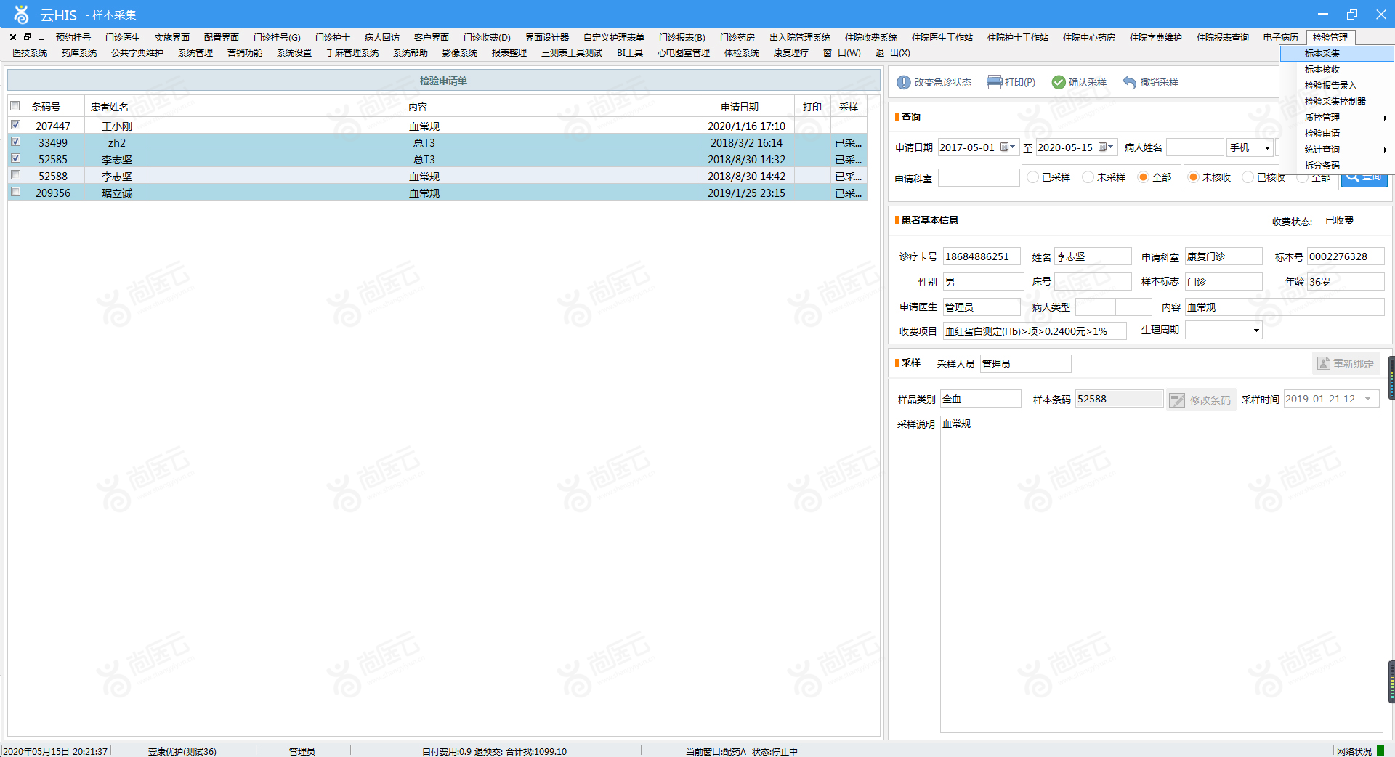1395x757 pixels.
Task: Click the 条码号 column header
Action: point(54,107)
